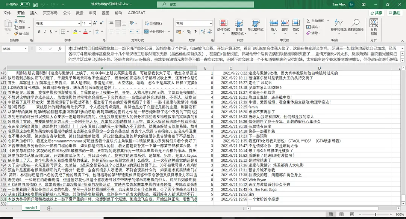Open Cell Styles (单元格样式)
406x219 pixels.
click(x=256, y=27)
